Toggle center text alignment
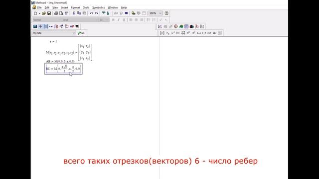This screenshot has height=179, width=319. tap(136, 20)
